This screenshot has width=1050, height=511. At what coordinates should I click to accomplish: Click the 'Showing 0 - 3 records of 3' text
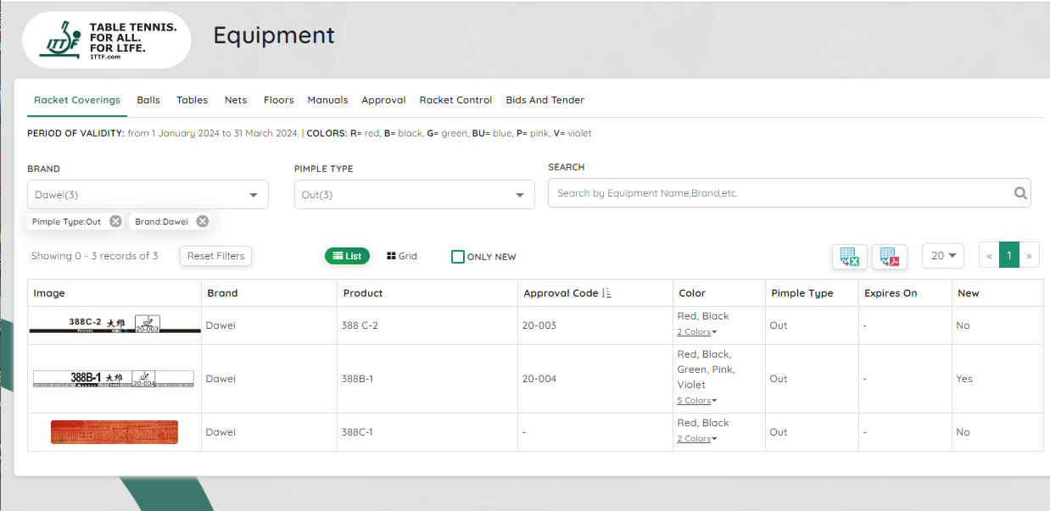click(94, 256)
